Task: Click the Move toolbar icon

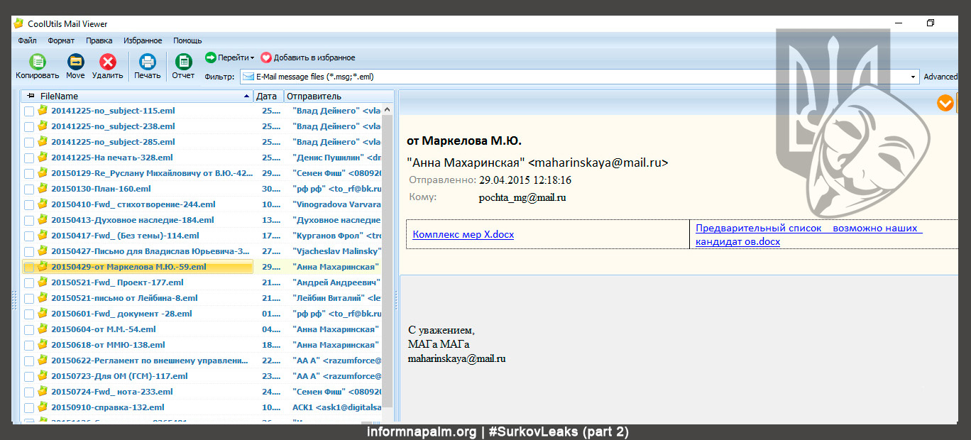Action: [75, 62]
